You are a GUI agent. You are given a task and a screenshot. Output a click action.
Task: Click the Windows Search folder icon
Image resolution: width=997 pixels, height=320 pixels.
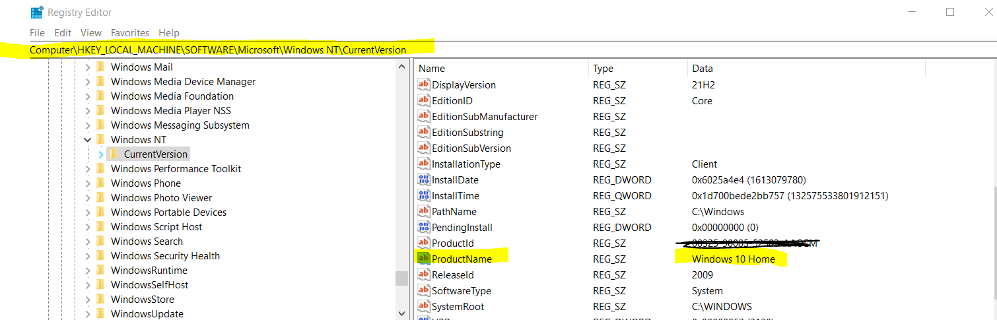point(100,241)
